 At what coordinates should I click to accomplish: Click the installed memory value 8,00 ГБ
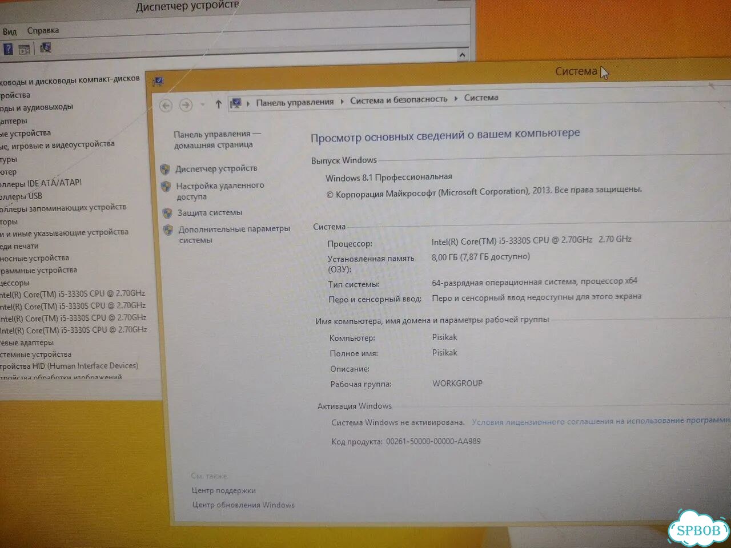click(480, 257)
